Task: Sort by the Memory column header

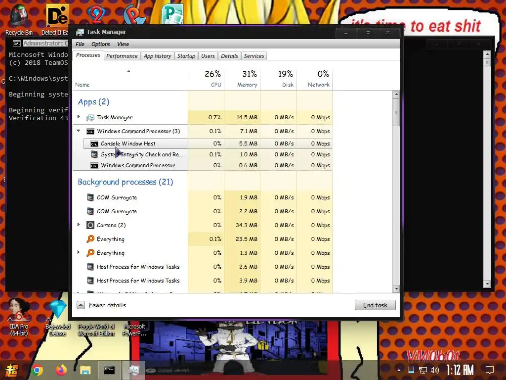Action: point(242,79)
